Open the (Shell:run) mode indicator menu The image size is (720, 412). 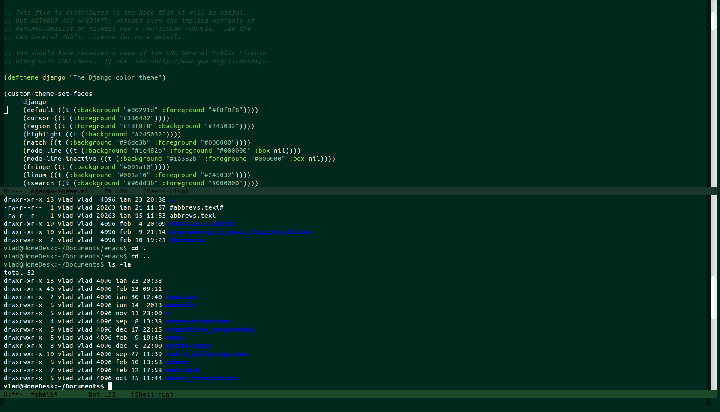152,394
